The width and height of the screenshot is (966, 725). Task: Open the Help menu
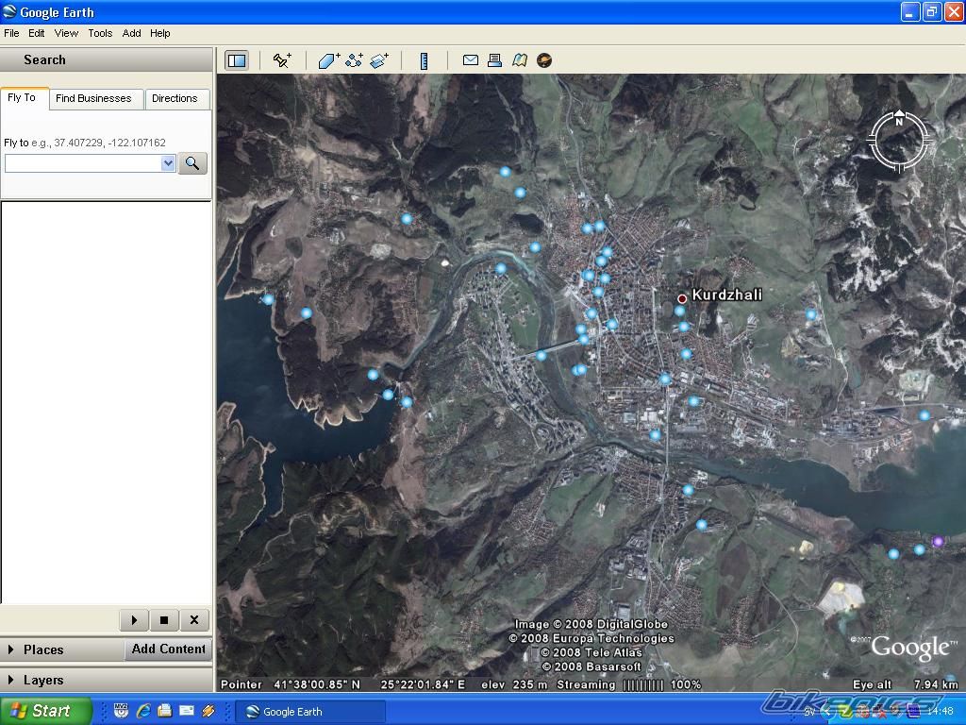click(x=159, y=33)
